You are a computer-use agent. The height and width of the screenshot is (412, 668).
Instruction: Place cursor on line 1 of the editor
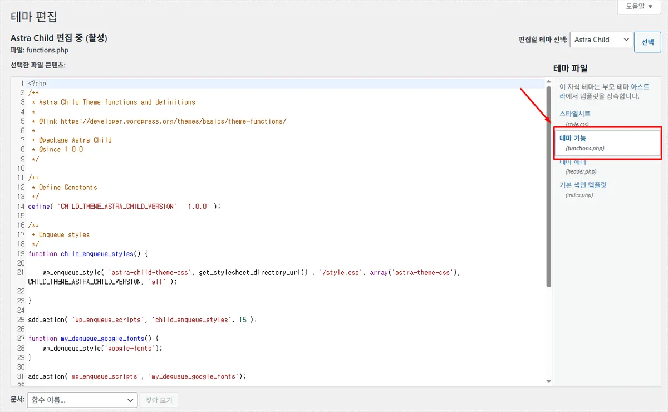pyautogui.click(x=36, y=82)
